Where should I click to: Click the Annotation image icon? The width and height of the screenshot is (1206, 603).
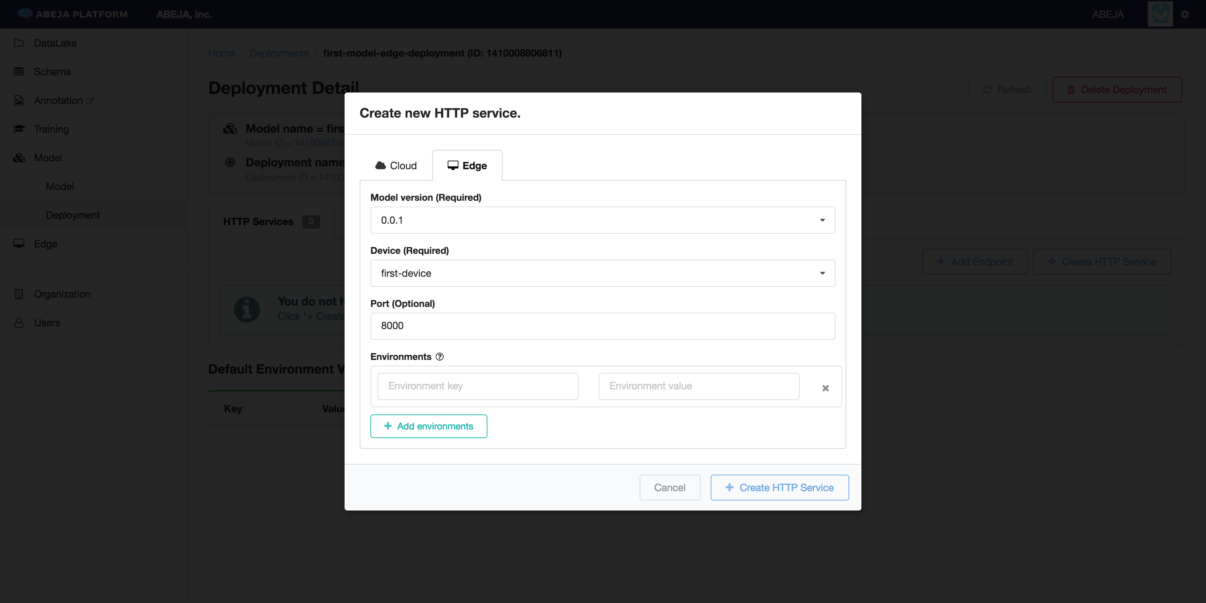(x=19, y=100)
